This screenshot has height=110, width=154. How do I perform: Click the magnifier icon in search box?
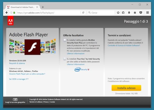89,12
